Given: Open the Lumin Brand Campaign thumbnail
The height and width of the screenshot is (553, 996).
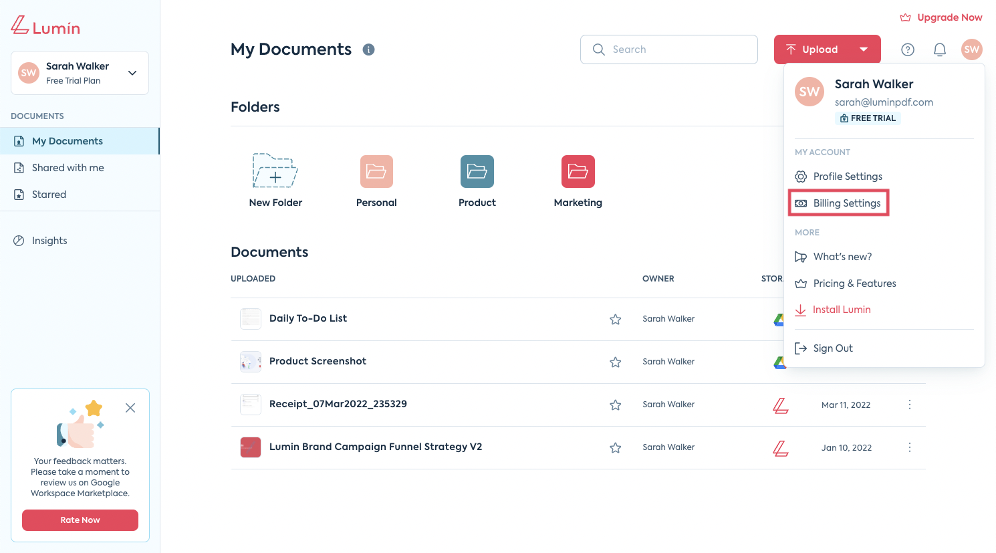Looking at the screenshot, I should point(251,447).
